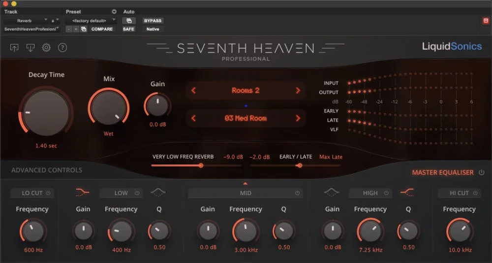Screen dimensions: 492x263
Task: Toggle HIGH band power
Action: click(x=386, y=193)
